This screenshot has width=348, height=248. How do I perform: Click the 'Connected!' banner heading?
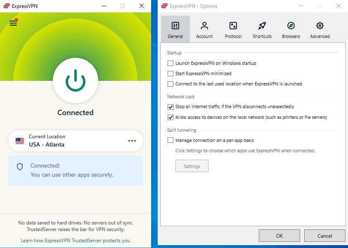[x=45, y=165]
